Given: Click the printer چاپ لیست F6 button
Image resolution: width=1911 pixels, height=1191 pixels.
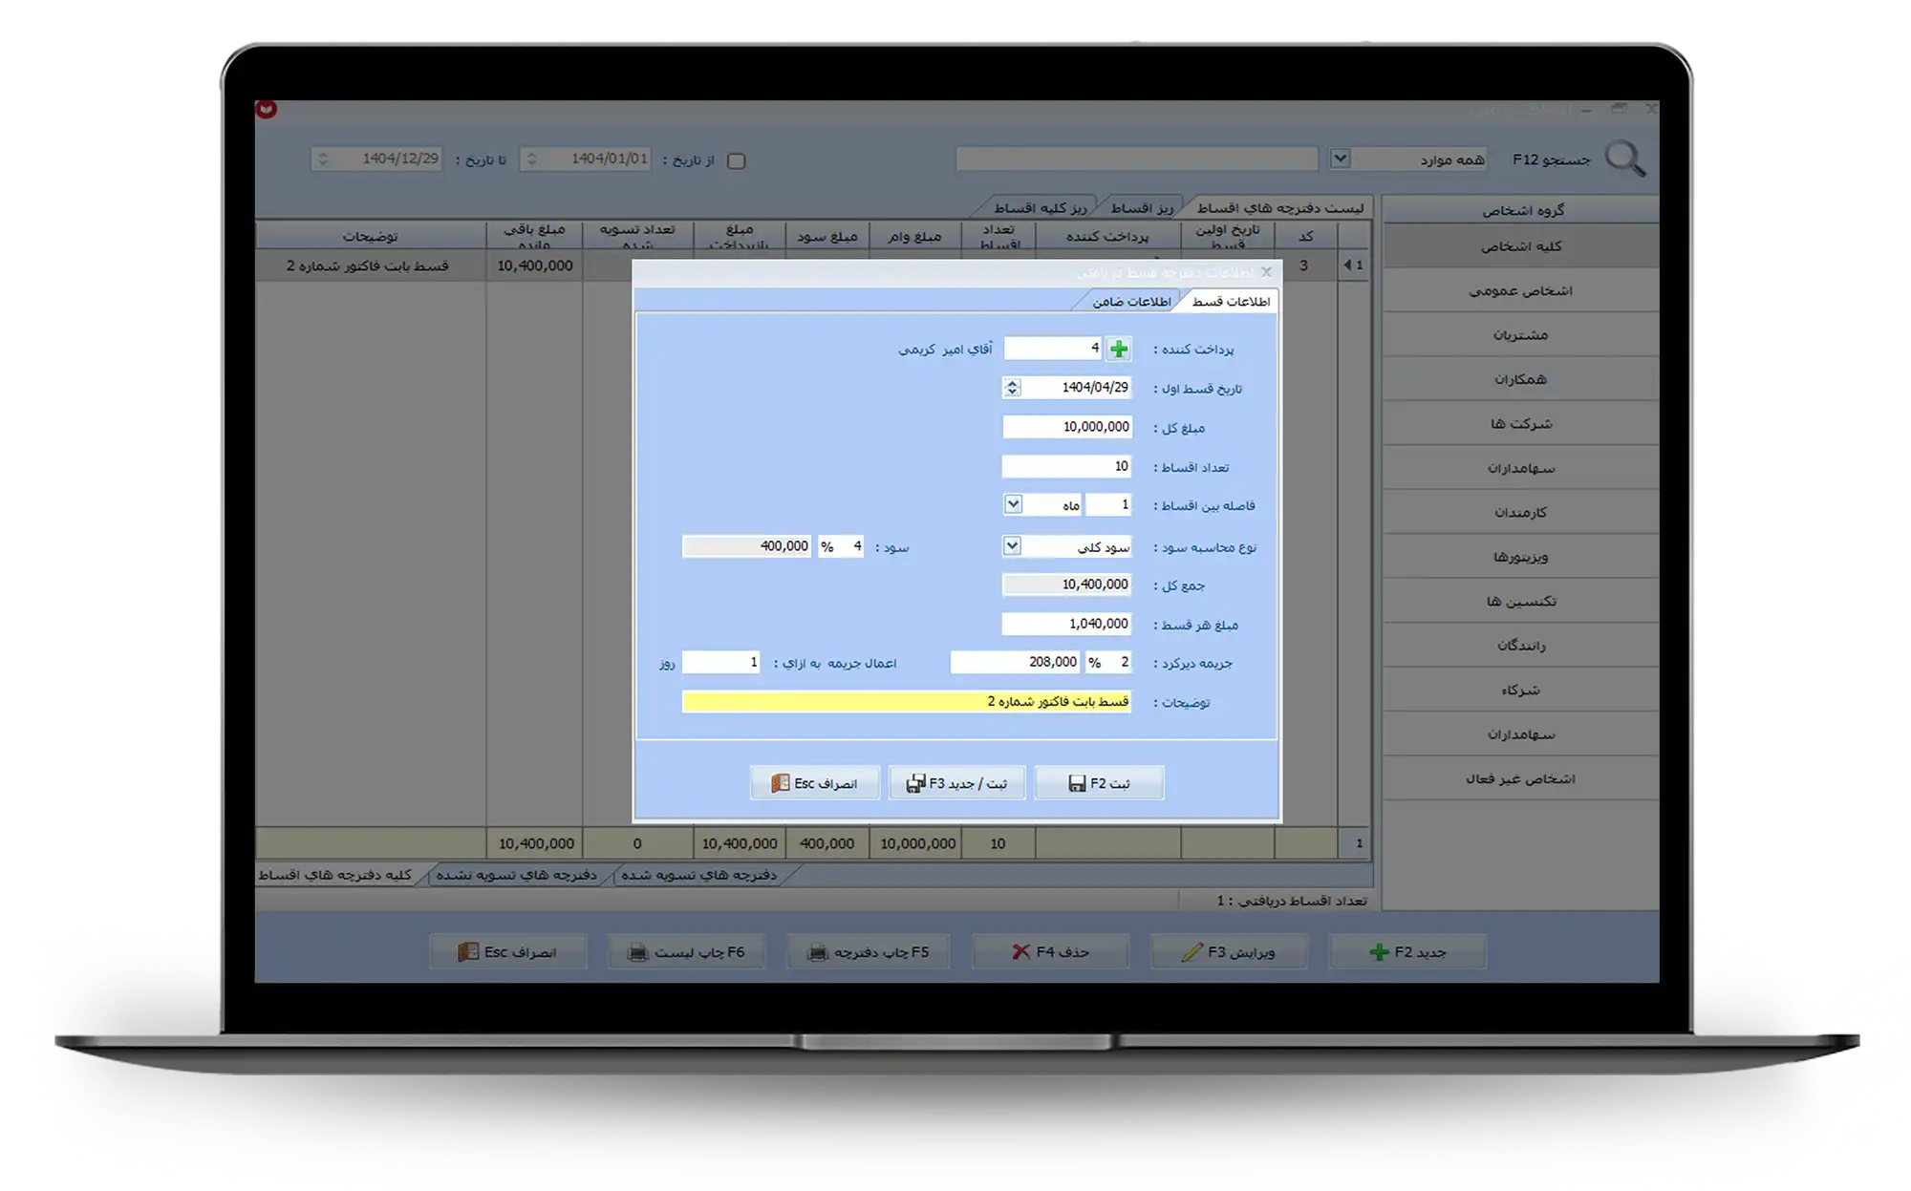Looking at the screenshot, I should click(686, 952).
